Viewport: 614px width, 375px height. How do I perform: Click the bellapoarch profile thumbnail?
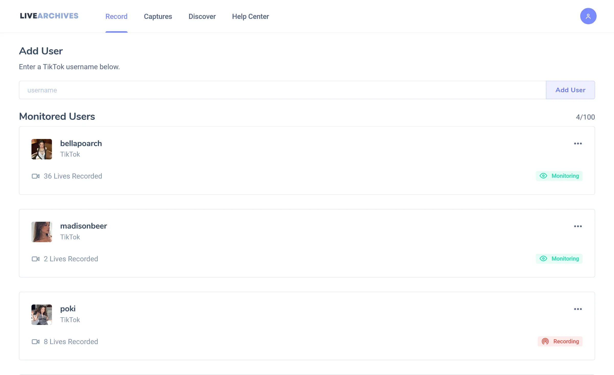(x=42, y=148)
